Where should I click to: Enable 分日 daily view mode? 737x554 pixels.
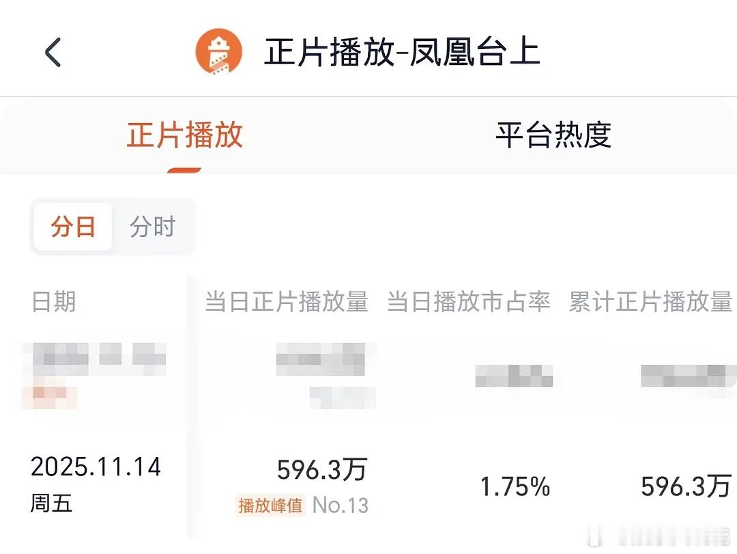(x=72, y=226)
